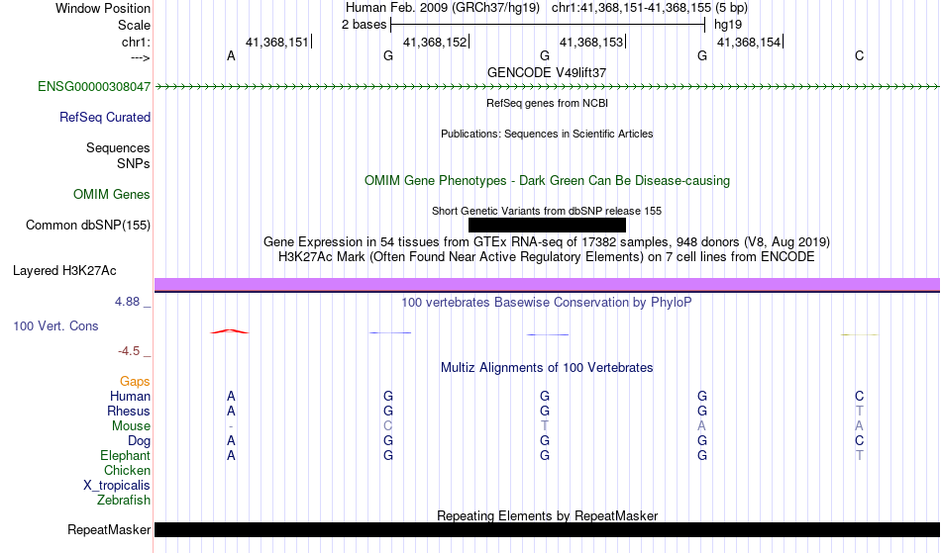Viewport: 941px width, 553px height.
Task: Click the GTEx Gene Expression track title
Action: pos(547,241)
